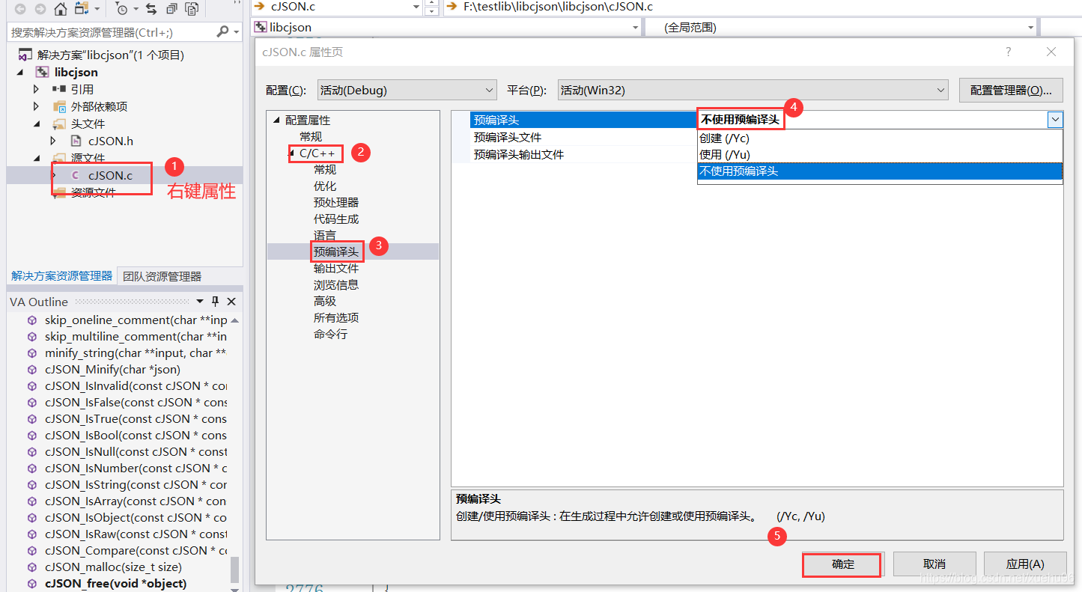Open the 配置 (Debug) combo box
The height and width of the screenshot is (592, 1082).
(407, 90)
